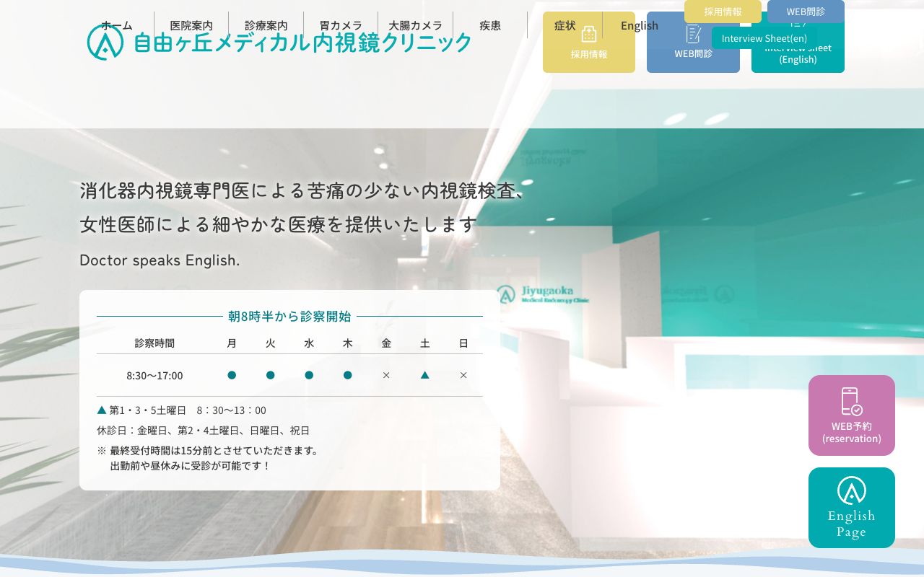This screenshot has width=924, height=577.
Task: Click the 日 day column header
Action: (x=463, y=343)
